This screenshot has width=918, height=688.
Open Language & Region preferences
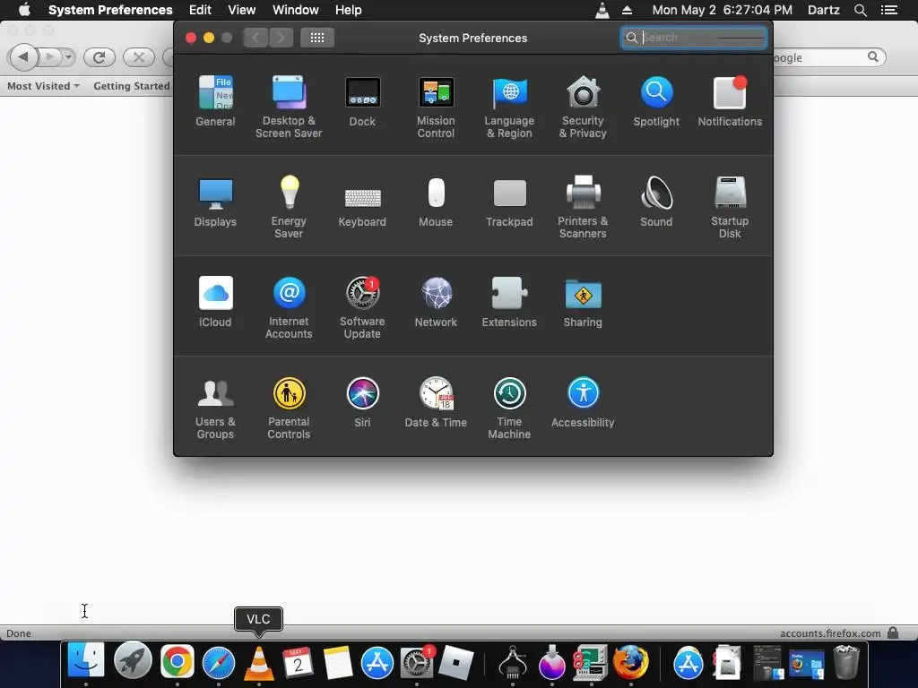coord(509,107)
